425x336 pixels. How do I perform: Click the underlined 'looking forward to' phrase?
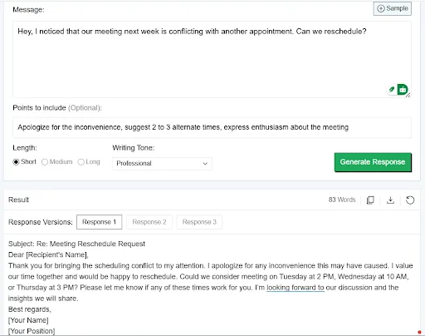pos(296,288)
